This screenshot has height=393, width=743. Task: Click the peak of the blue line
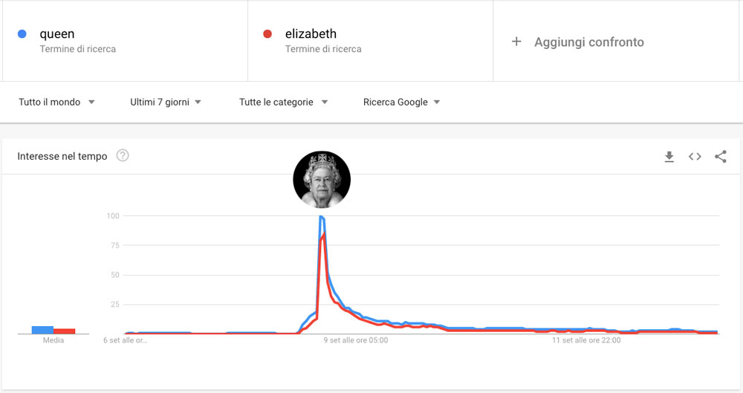[320, 216]
